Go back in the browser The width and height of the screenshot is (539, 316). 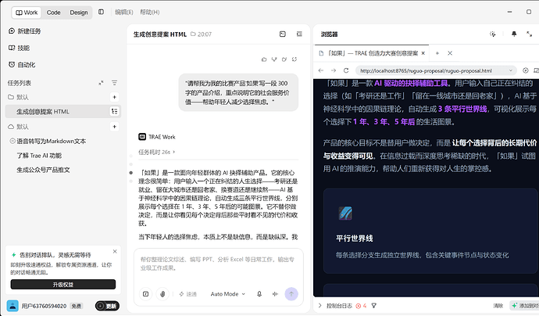pyautogui.click(x=321, y=70)
